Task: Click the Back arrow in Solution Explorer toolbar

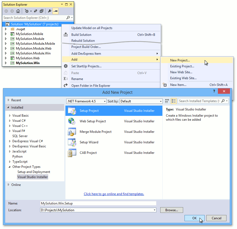Action: [6, 11]
